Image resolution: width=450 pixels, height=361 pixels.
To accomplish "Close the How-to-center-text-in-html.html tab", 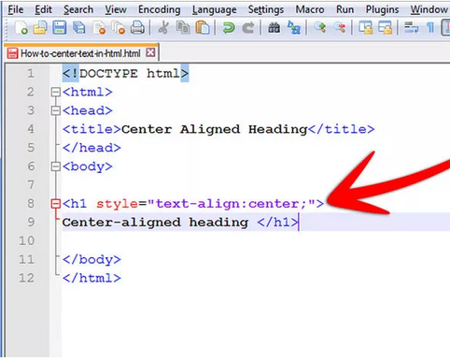I will click(150, 52).
